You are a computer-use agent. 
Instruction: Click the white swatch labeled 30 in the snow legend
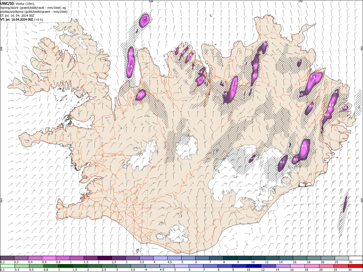(x=356, y=258)
